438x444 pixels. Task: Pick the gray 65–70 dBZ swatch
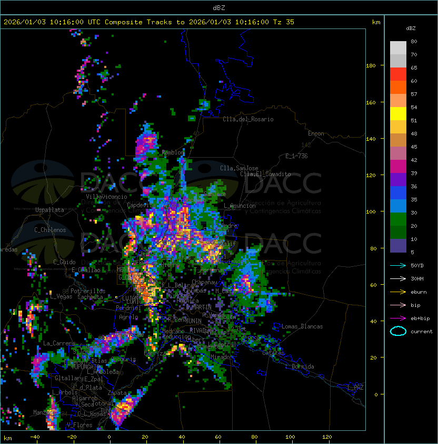(398, 61)
